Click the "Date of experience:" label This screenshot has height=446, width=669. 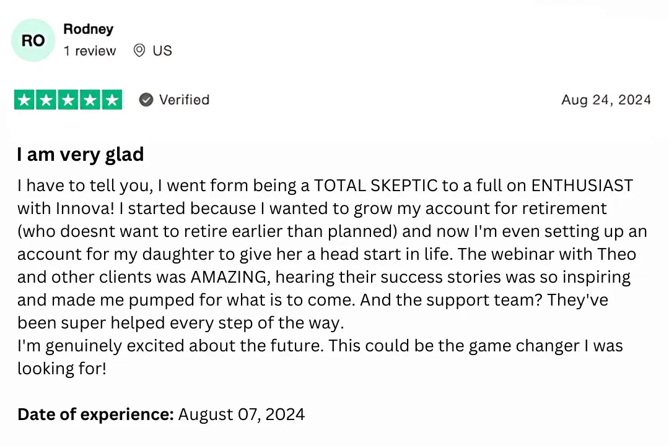[x=95, y=414]
